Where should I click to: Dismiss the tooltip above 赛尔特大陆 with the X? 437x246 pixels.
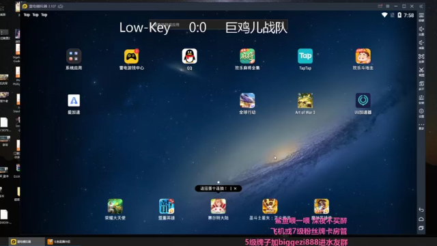tap(235, 189)
